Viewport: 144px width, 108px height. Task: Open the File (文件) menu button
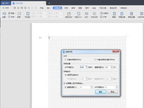(6, 8)
